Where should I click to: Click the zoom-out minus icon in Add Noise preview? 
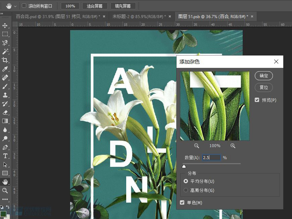pos(196,146)
